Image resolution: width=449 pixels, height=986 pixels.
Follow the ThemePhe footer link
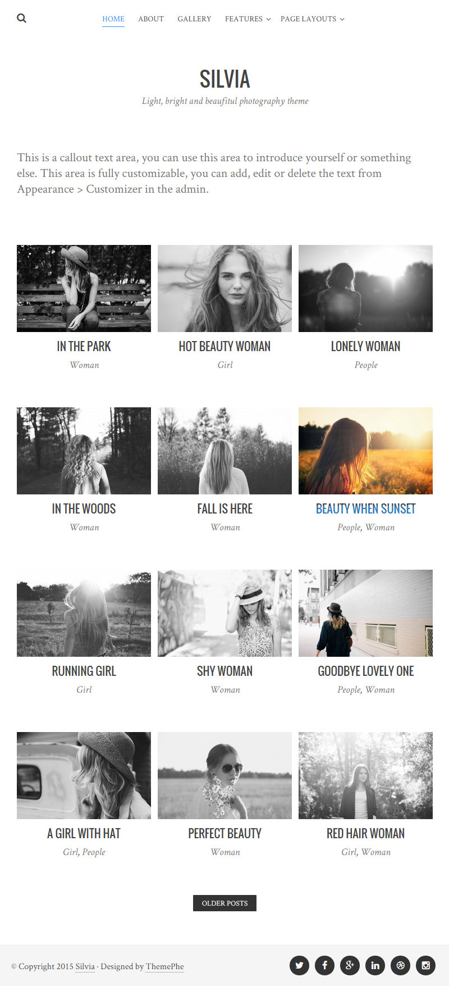click(x=165, y=966)
